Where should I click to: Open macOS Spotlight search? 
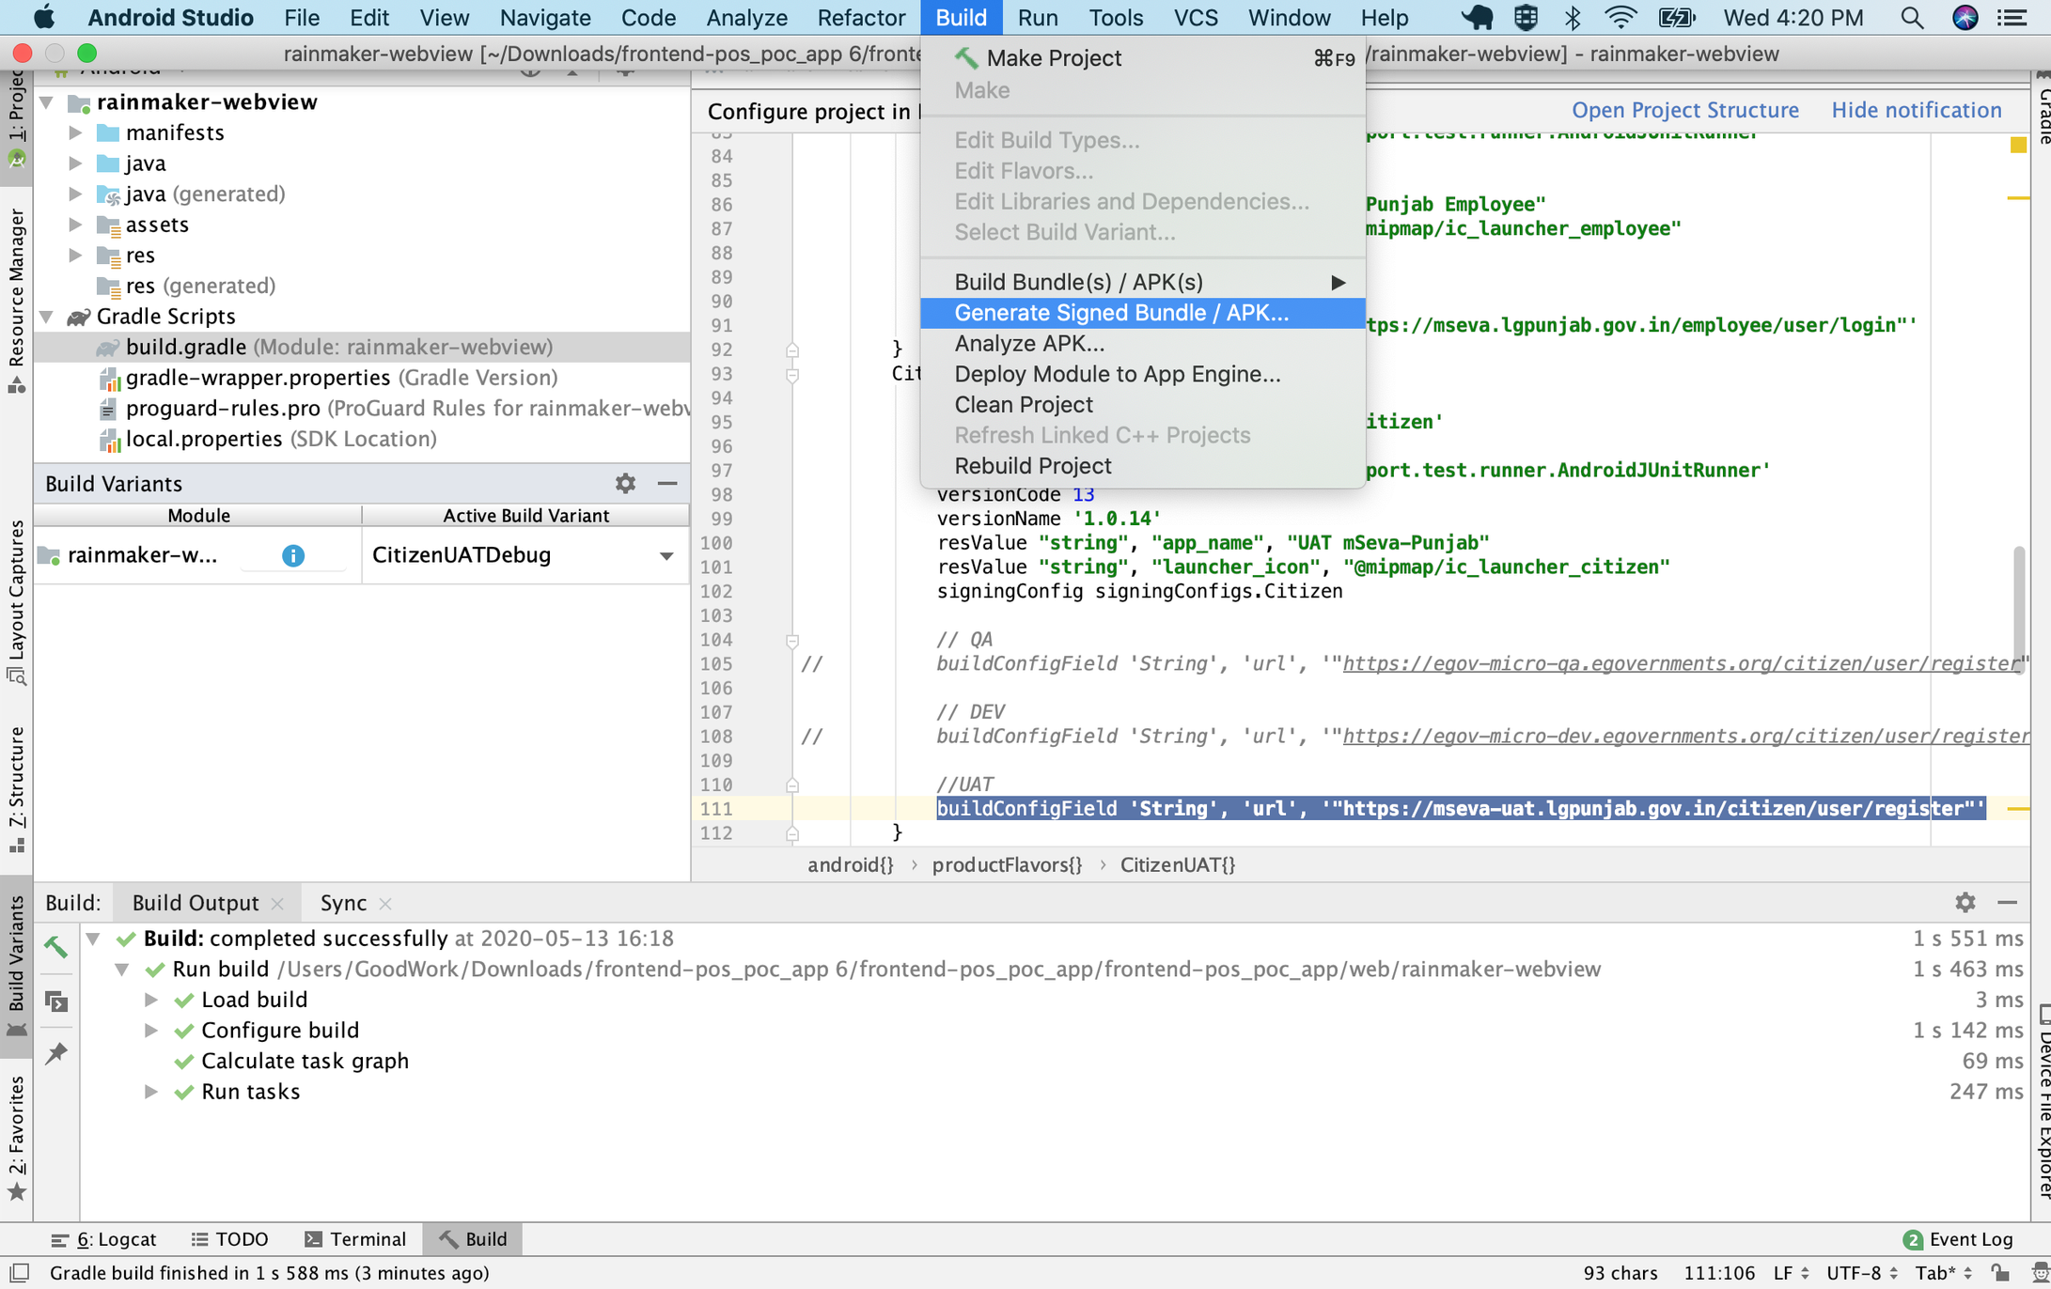point(1911,18)
